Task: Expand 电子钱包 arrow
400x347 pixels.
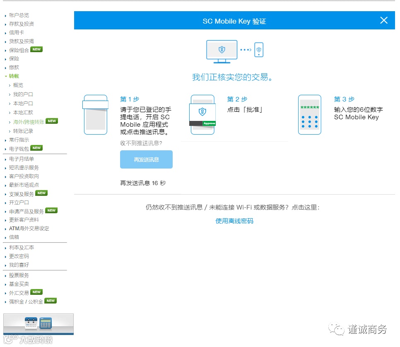Action: [6, 149]
